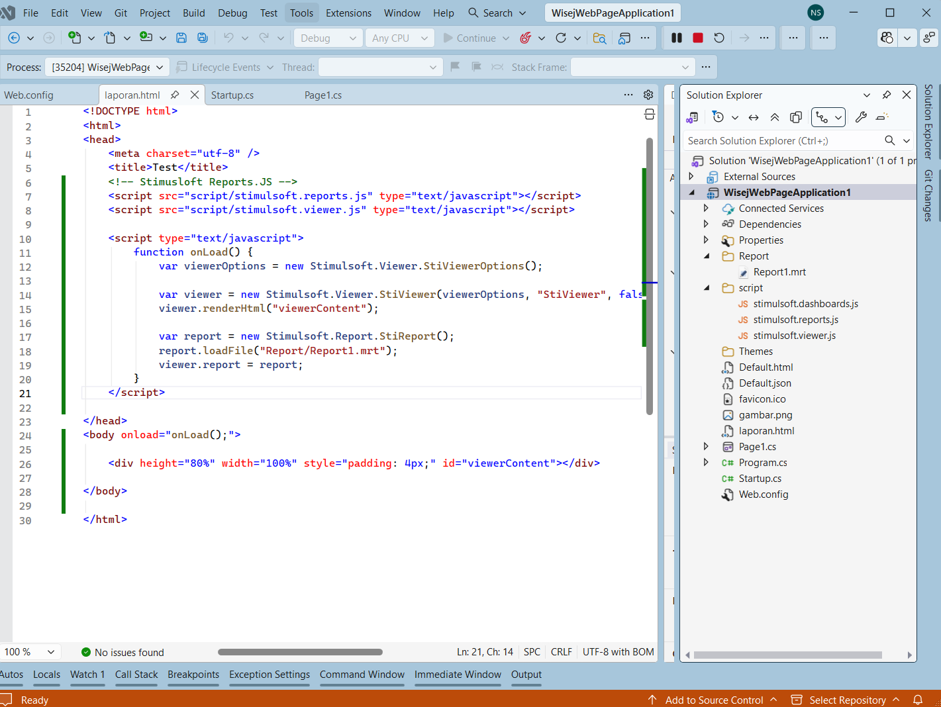Open Solution Explorer properties wrench icon

(861, 117)
